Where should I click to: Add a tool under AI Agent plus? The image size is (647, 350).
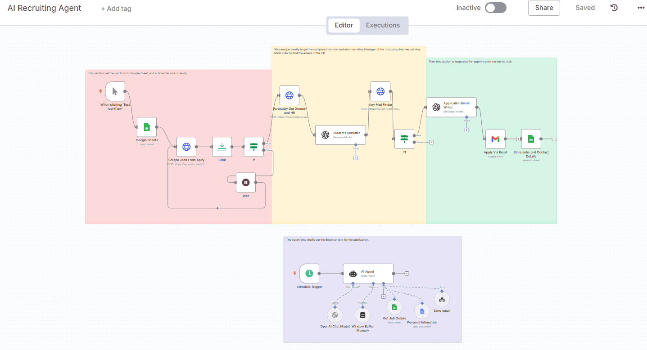click(x=384, y=296)
